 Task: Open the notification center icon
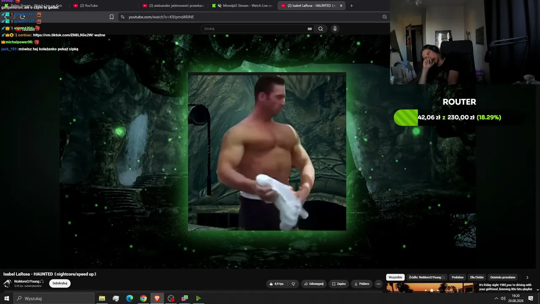coord(531,299)
